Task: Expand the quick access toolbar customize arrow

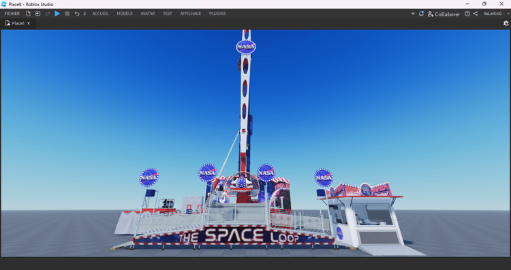Action: 84,14
